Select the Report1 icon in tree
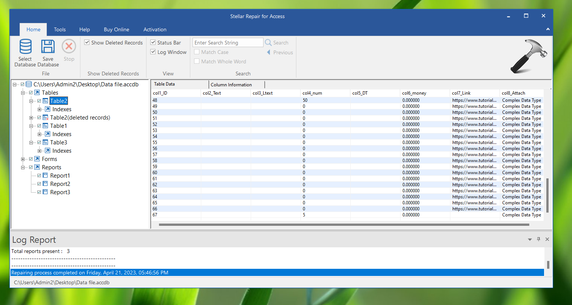Screen dimensions: 572x305 point(45,176)
